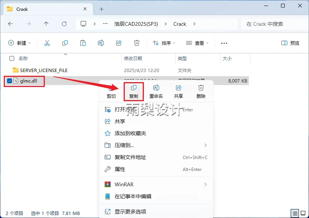The image size is (309, 218).
Task: Close the Crack tab
Action: [x=85, y=9]
